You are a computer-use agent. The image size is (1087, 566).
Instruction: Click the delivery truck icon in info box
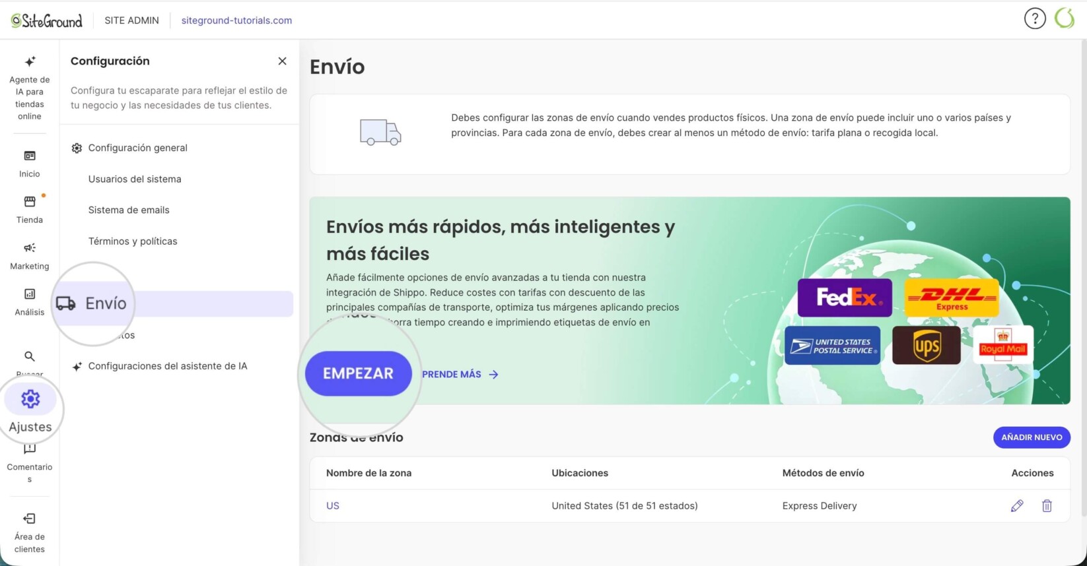click(380, 132)
